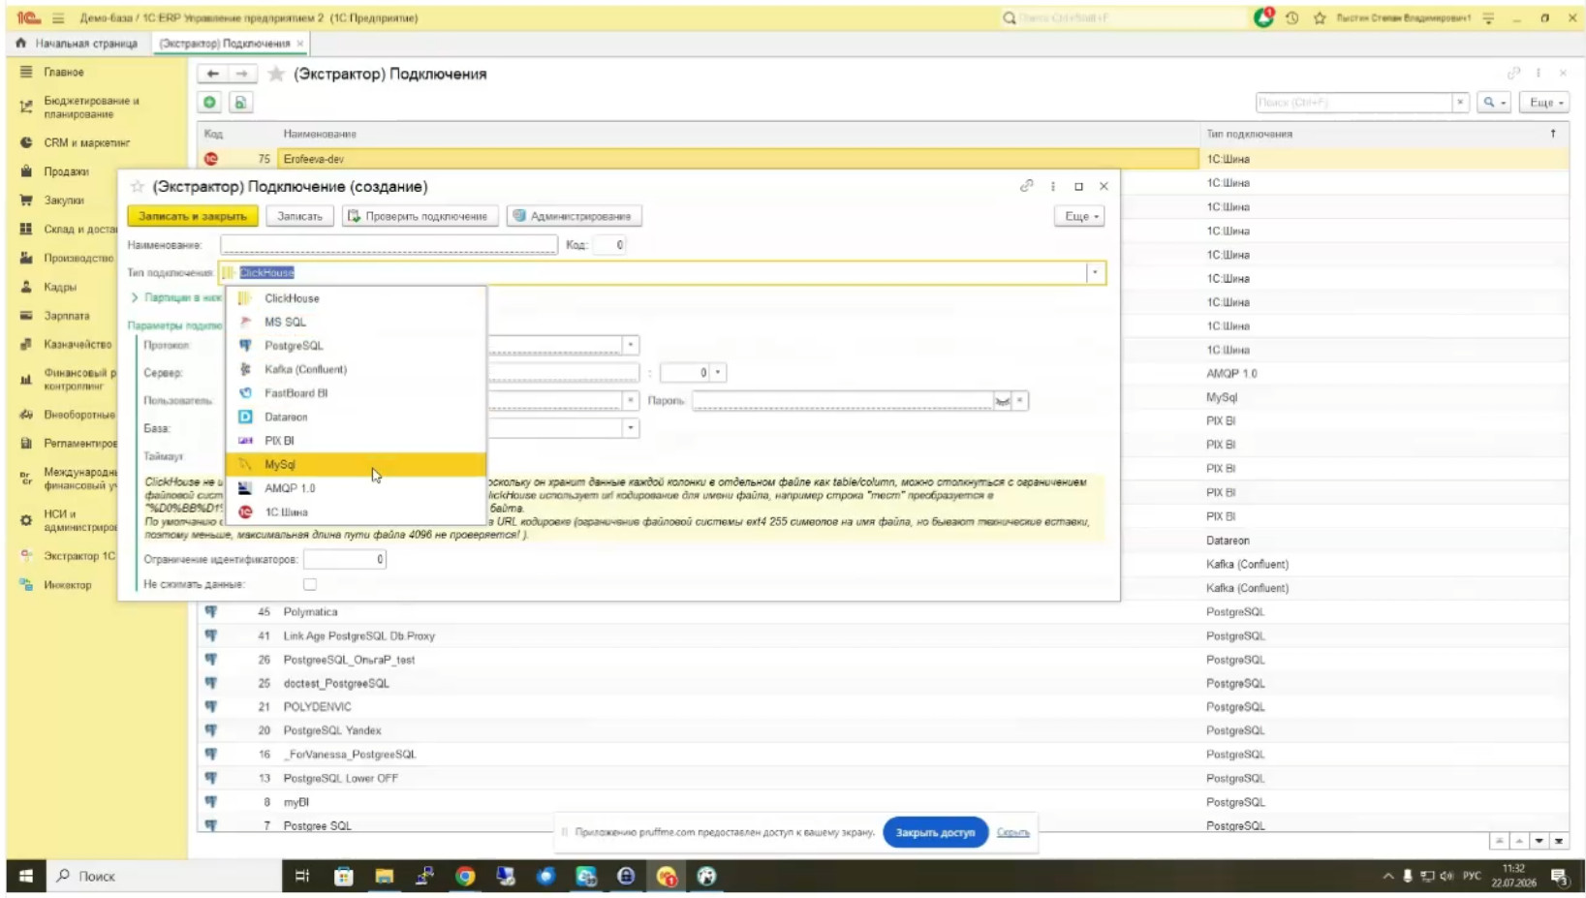The image size is (1586, 898).
Task: Expand the Еще menu of the list
Action: (x=1545, y=102)
